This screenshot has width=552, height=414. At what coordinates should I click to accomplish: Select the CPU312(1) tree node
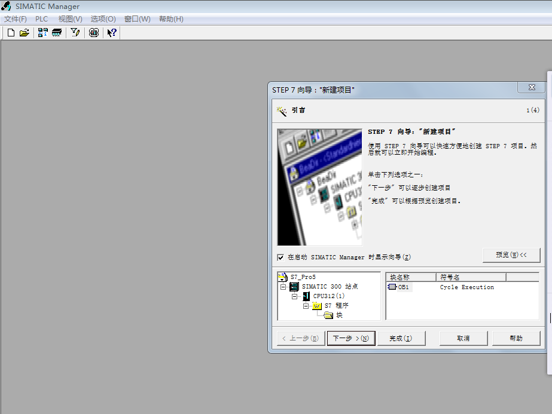(x=329, y=296)
